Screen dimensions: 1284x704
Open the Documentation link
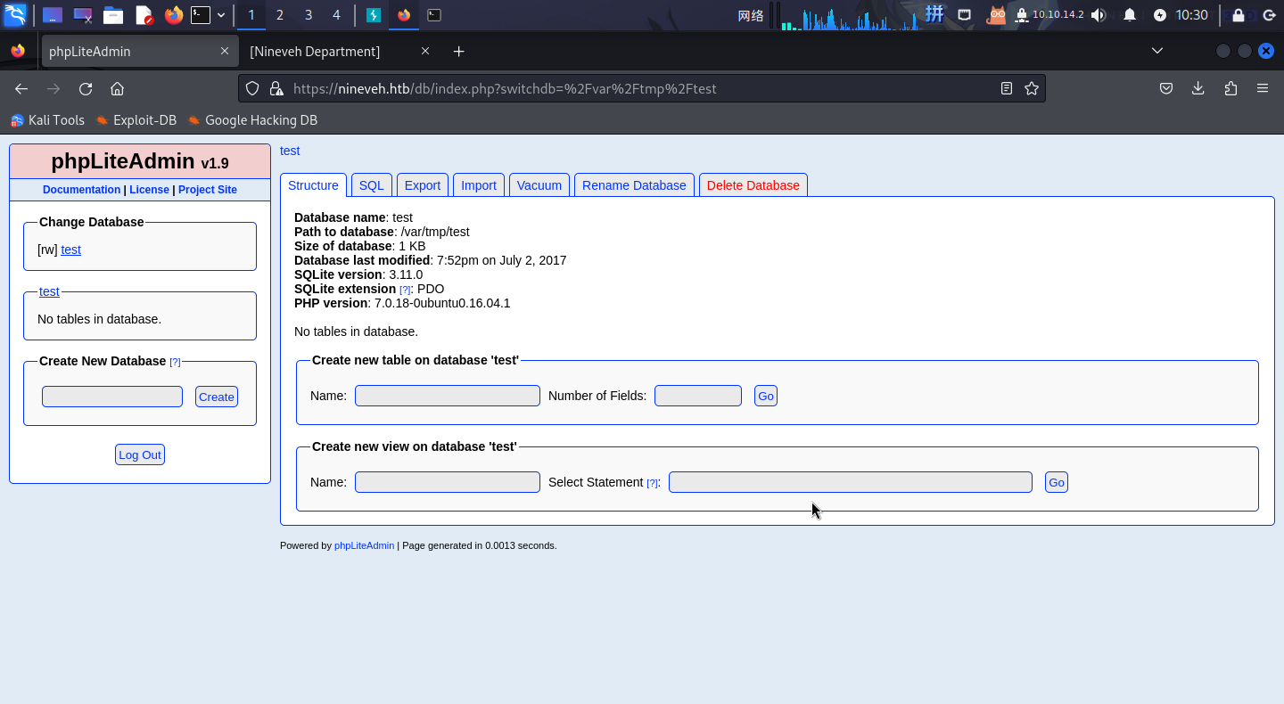pyautogui.click(x=81, y=190)
